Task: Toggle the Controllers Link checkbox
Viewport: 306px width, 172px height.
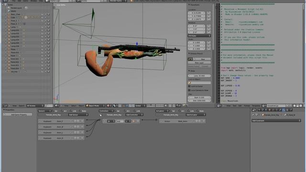Action: pos(135,111)
